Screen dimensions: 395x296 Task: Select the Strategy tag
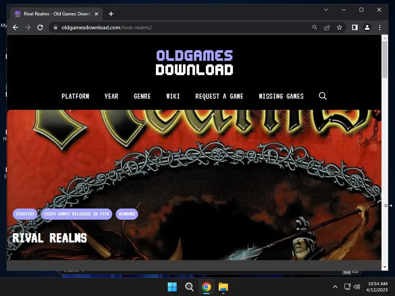[25, 214]
